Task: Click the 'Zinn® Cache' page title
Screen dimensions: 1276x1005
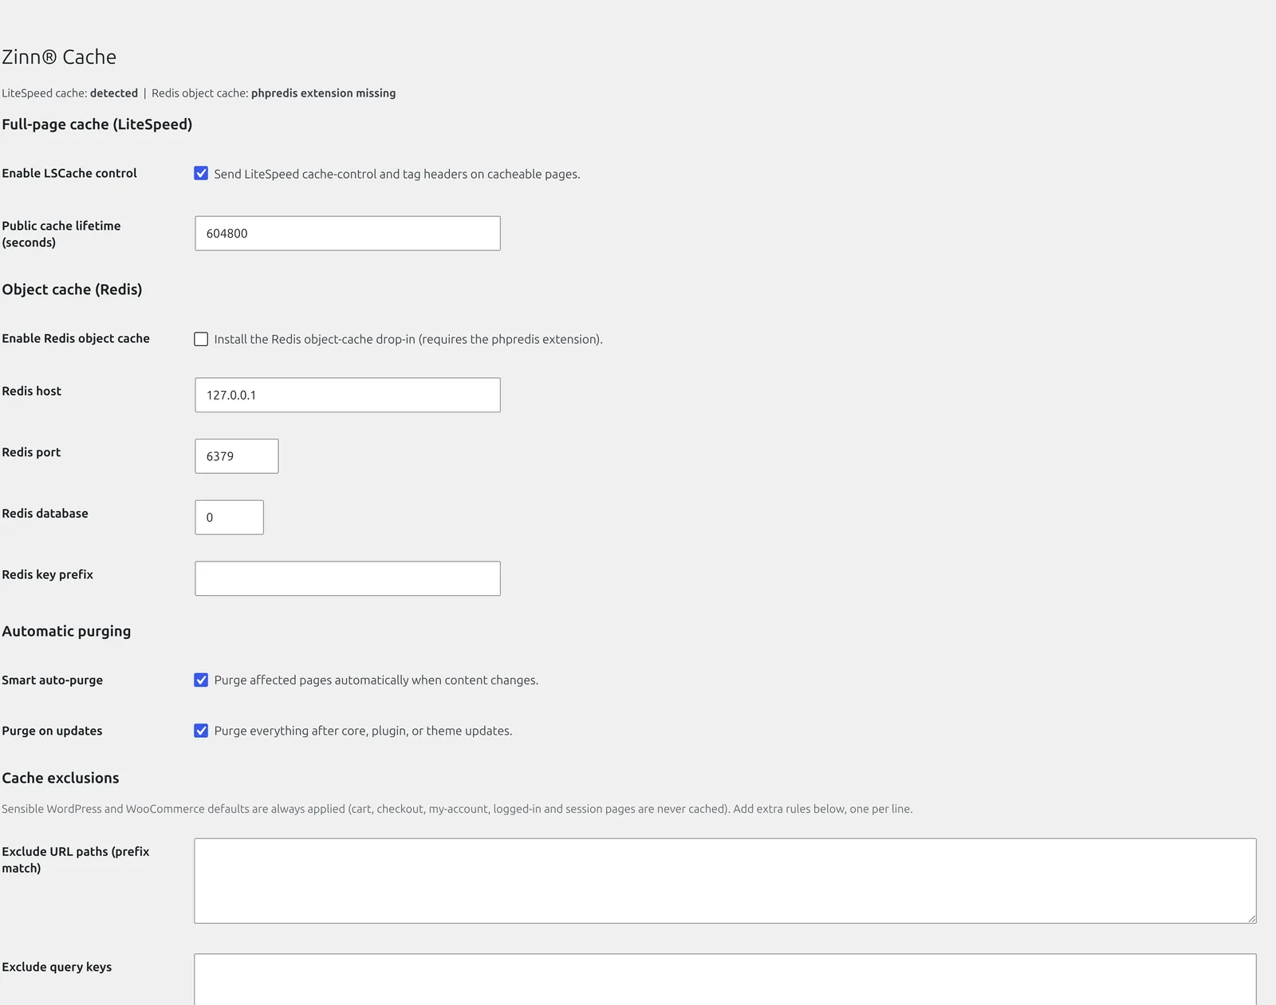Action: pyautogui.click(x=59, y=57)
